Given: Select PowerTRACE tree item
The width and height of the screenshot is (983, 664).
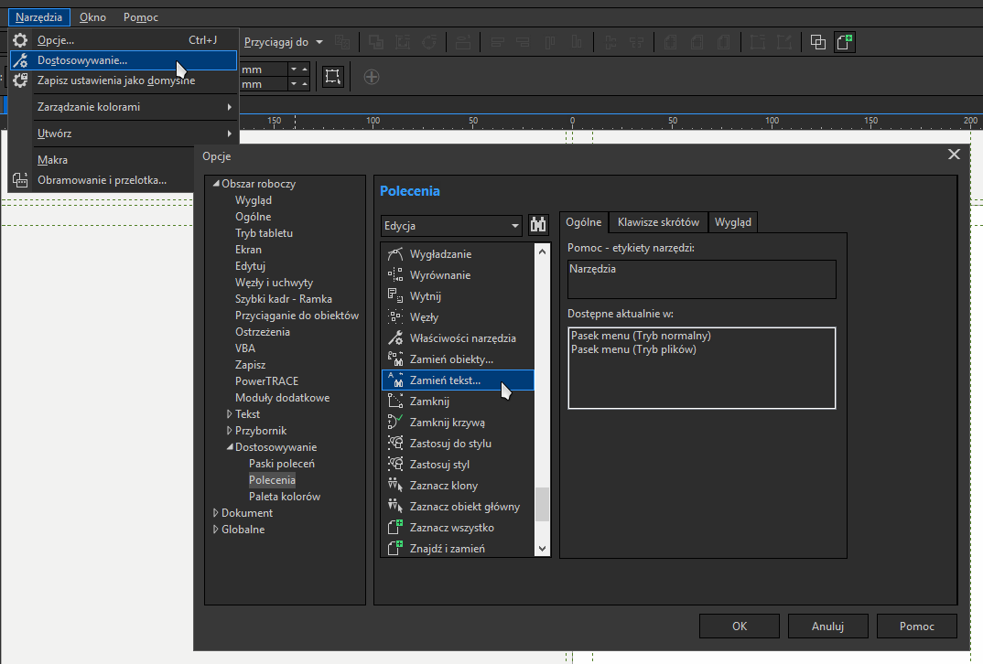Looking at the screenshot, I should 266,380.
